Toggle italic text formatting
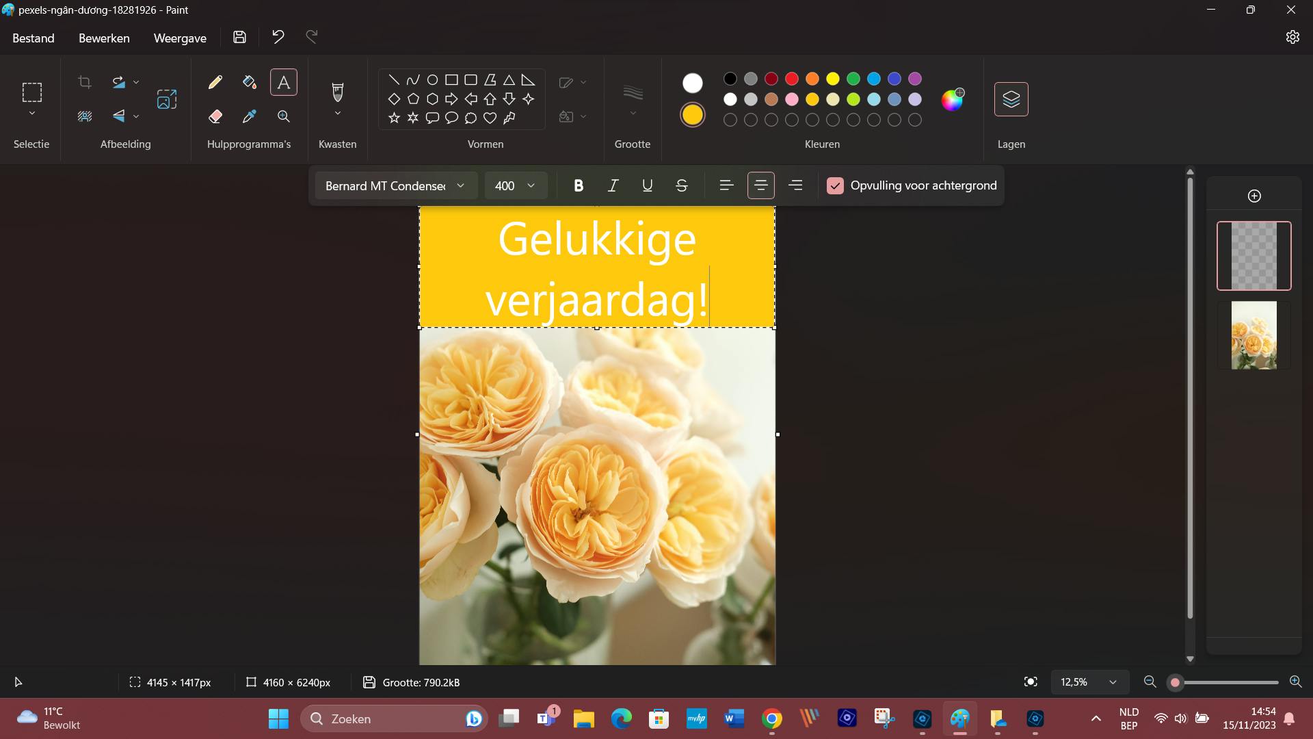Screen dimensions: 1313x739 point(613,185)
